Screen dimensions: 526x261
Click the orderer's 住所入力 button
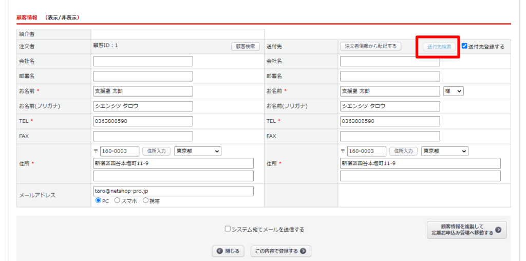pos(156,151)
